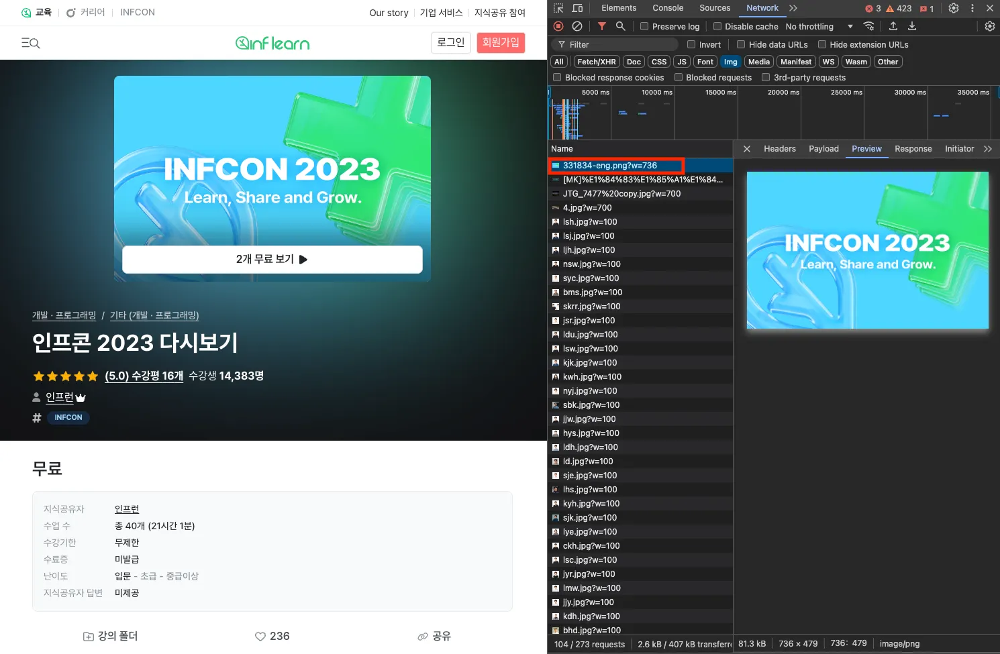The width and height of the screenshot is (1000, 654).
Task: Enable Preserve log checkbox
Action: tap(644, 26)
